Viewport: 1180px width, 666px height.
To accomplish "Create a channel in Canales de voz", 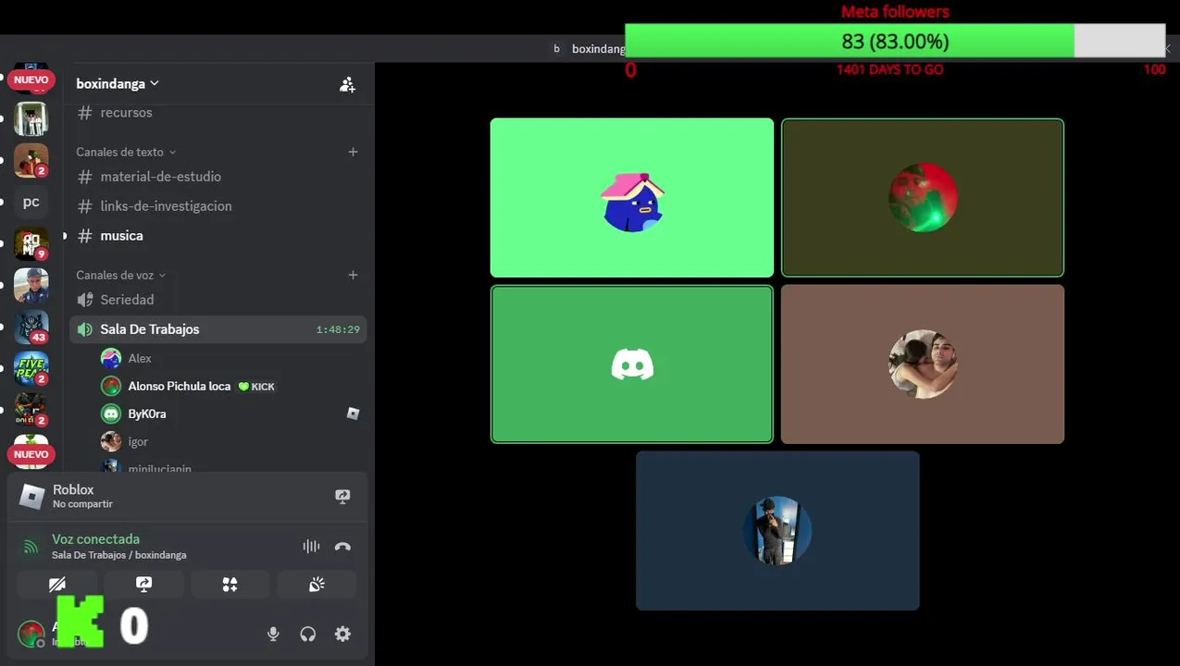I will click(353, 275).
